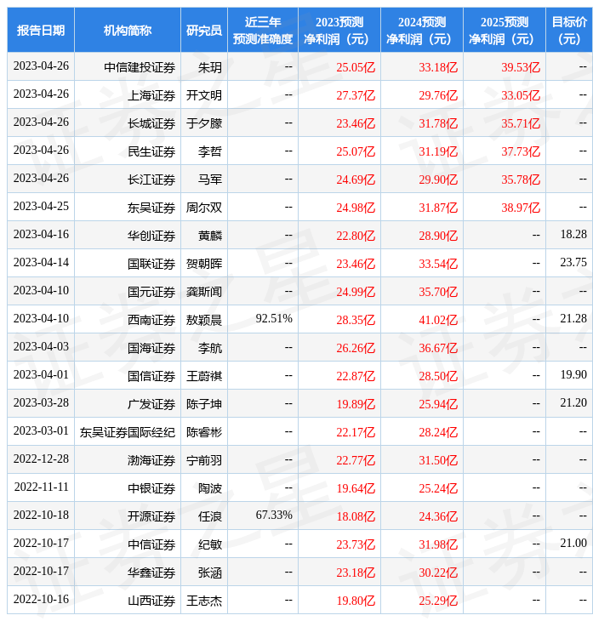
Task: Click researcher 李航
Action: pyautogui.click(x=210, y=348)
